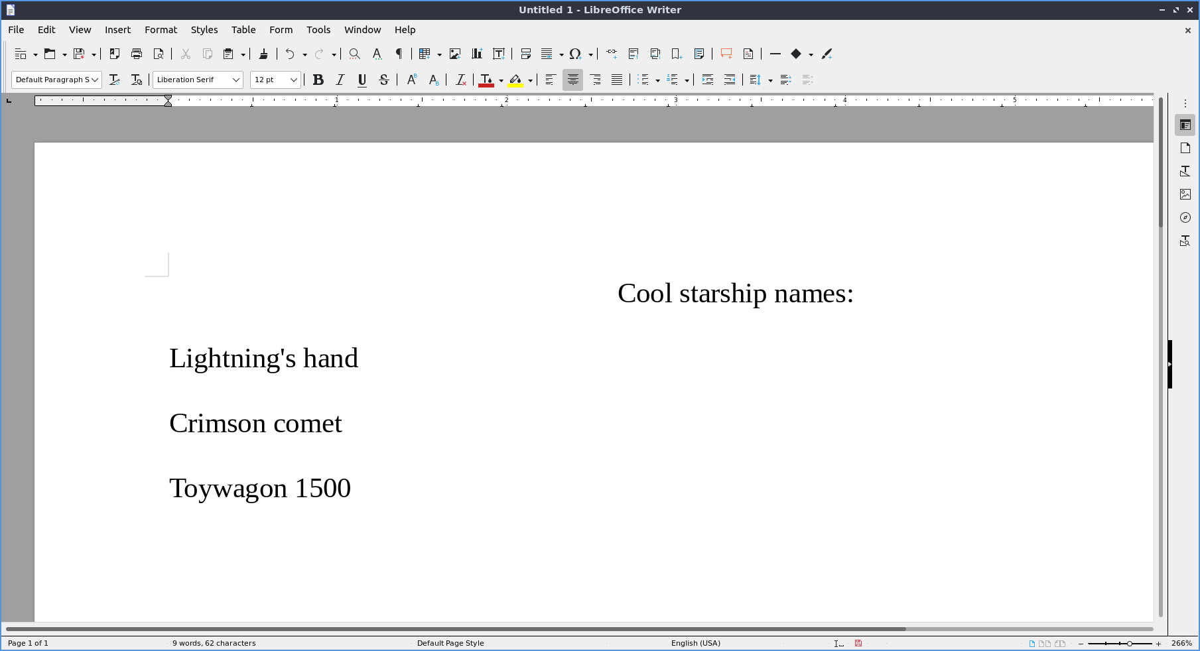Expand the Default Paragraph Style dropdown
The image size is (1200, 651).
tap(95, 80)
